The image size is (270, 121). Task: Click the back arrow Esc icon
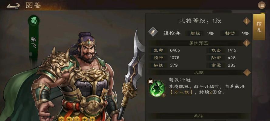coord(13,6)
